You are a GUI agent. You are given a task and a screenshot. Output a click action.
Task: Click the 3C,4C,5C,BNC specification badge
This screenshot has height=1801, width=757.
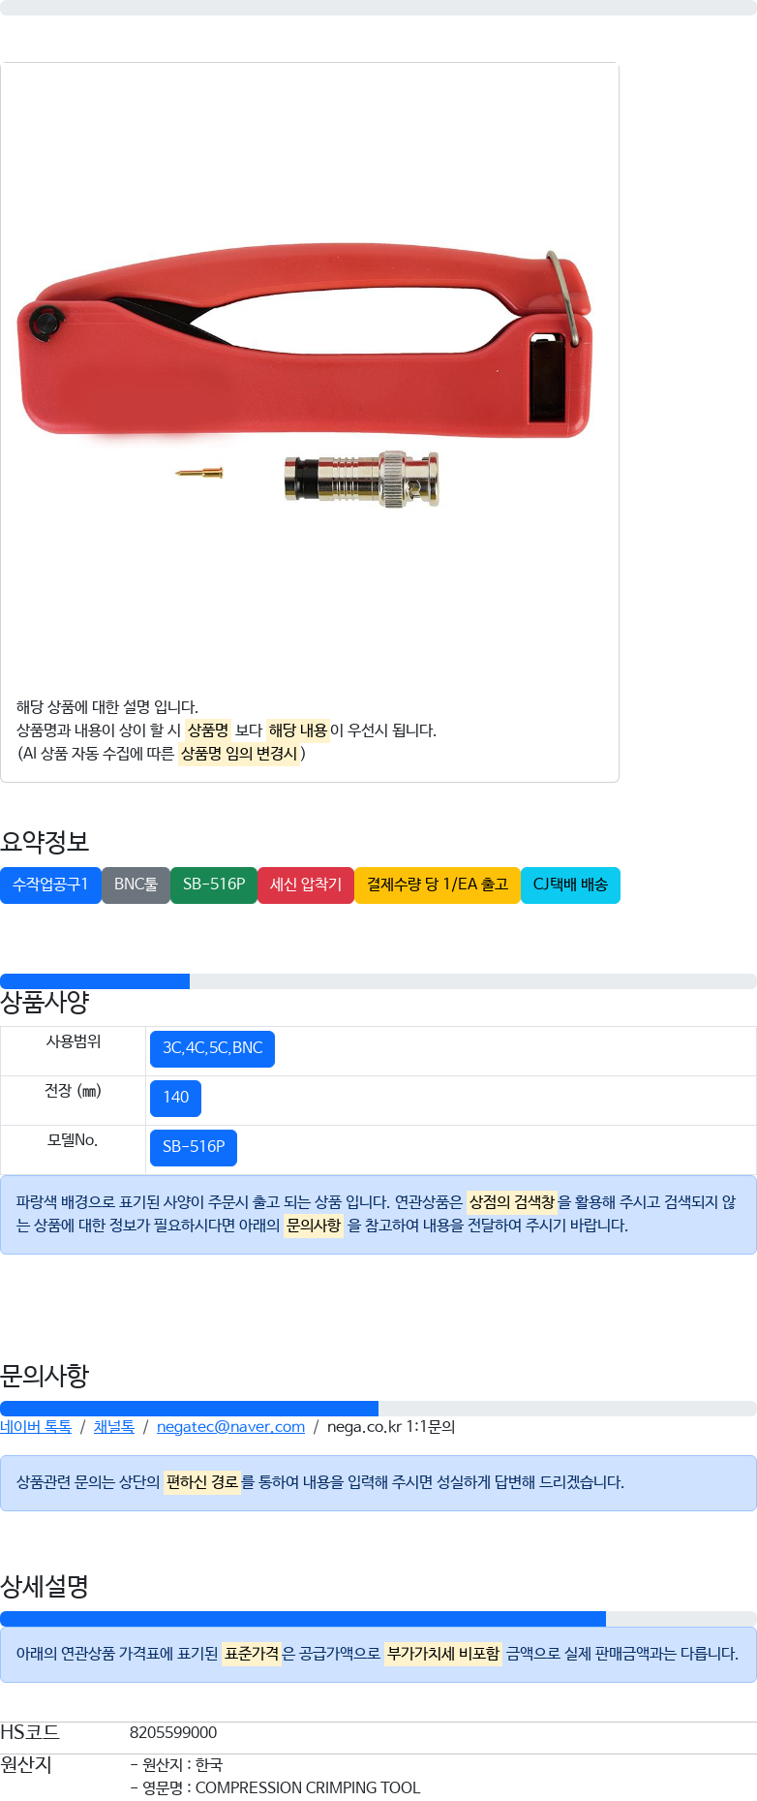[212, 1048]
